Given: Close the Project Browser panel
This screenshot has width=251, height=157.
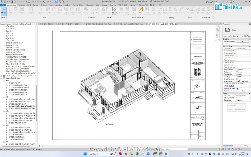Looking at the screenshot, I should pos(36,24).
